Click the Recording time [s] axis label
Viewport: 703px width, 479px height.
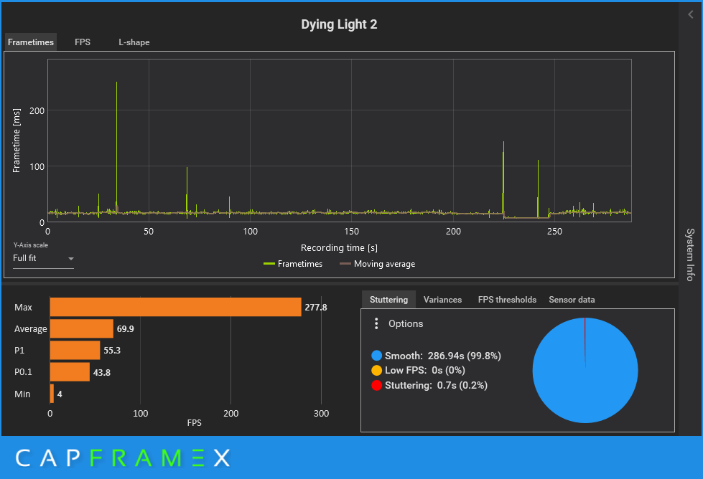coord(339,247)
